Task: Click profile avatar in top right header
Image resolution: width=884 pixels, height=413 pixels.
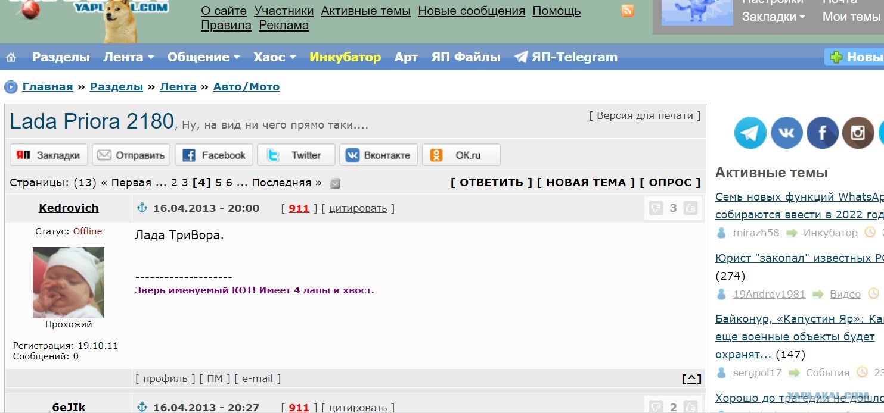Action: 697,12
